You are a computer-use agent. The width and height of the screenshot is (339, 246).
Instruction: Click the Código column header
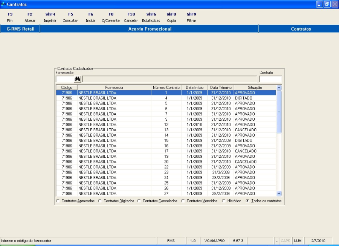pos(67,88)
